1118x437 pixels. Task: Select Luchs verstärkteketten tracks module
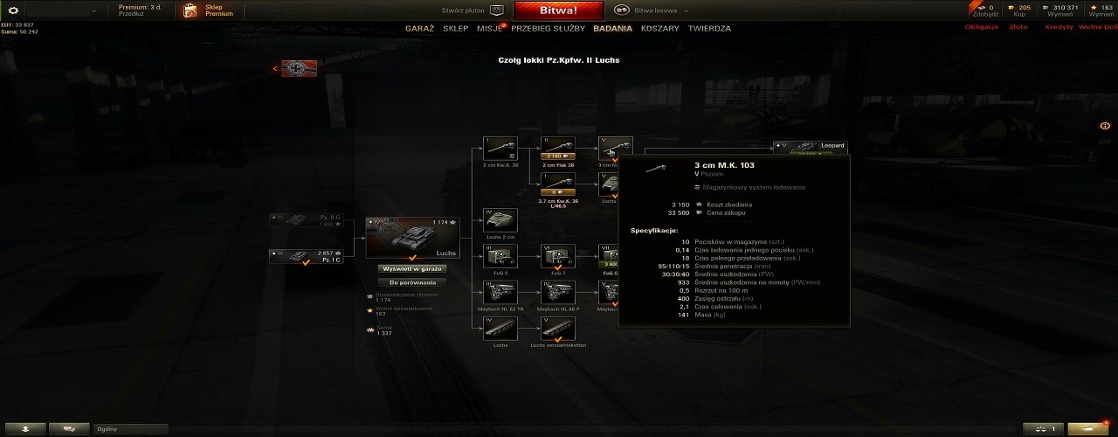557,328
